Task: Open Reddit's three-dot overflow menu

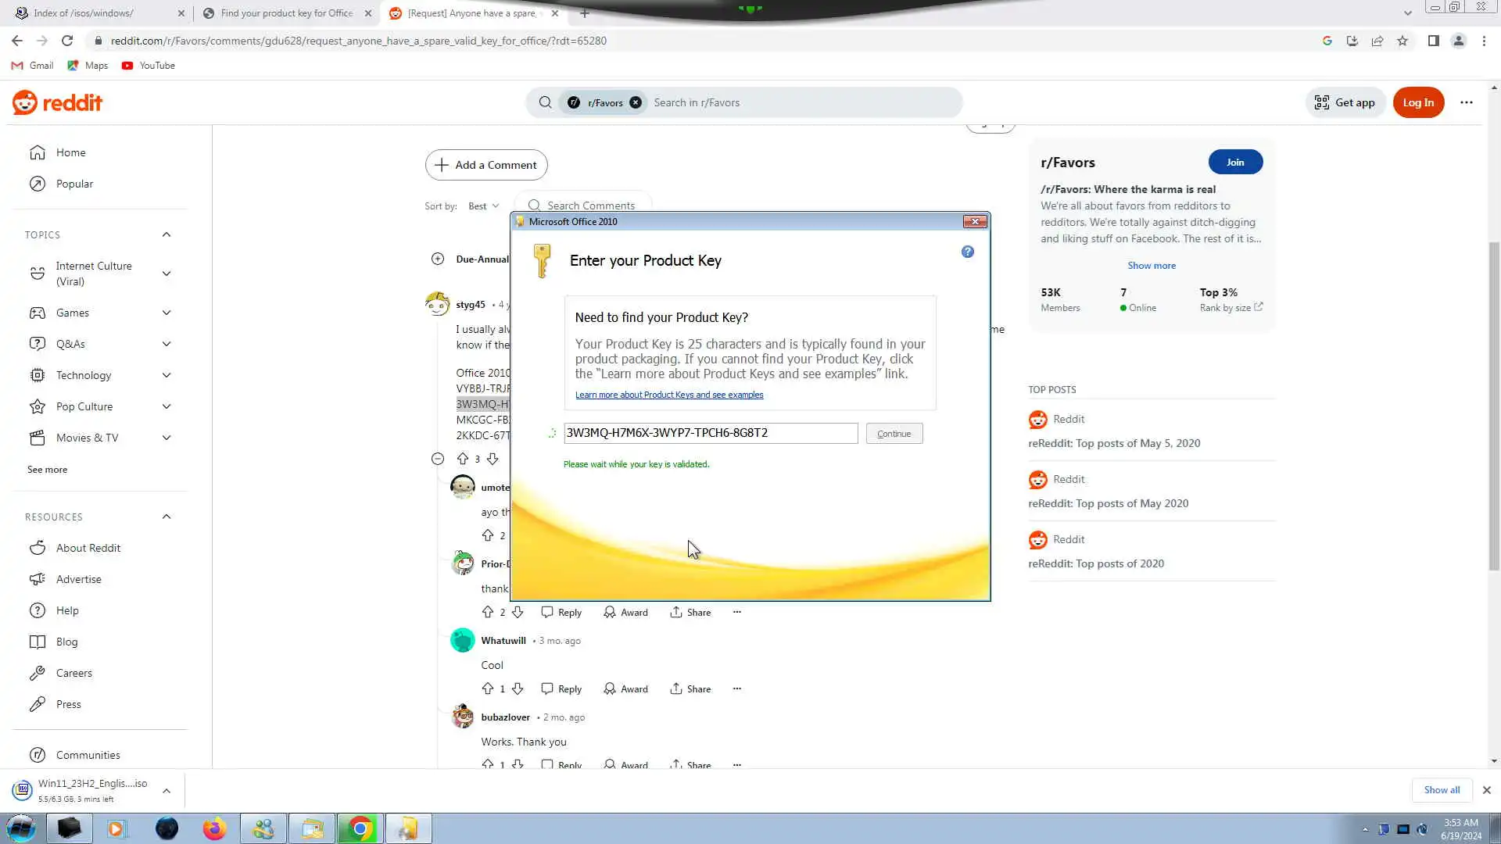Action: [x=1467, y=102]
